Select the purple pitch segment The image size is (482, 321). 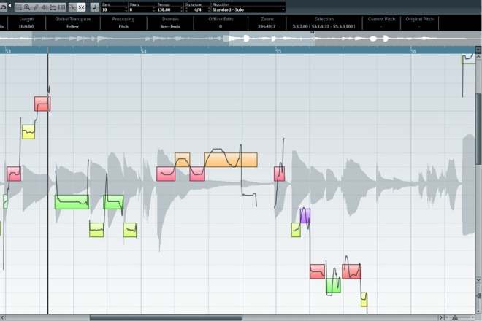click(305, 216)
